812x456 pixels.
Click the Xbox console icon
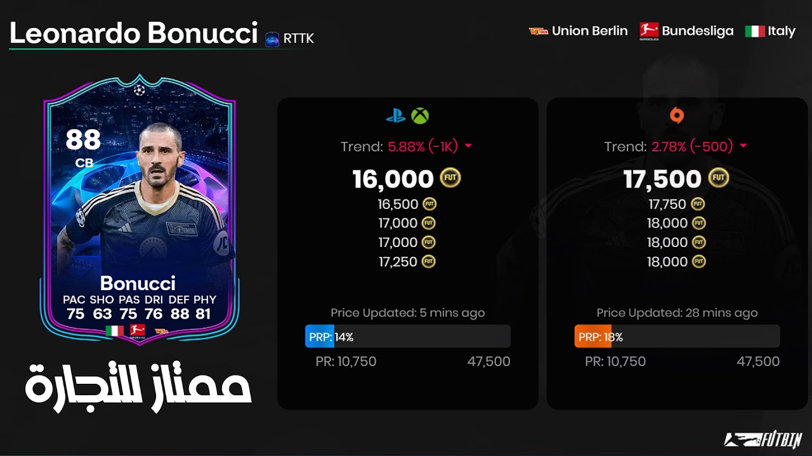[420, 116]
